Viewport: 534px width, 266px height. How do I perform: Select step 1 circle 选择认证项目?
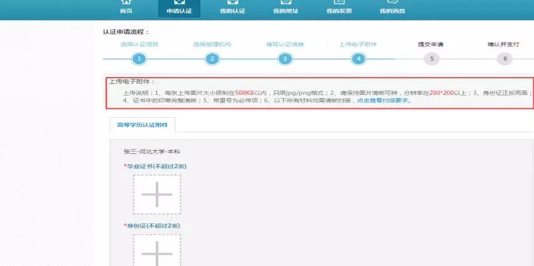(139, 59)
